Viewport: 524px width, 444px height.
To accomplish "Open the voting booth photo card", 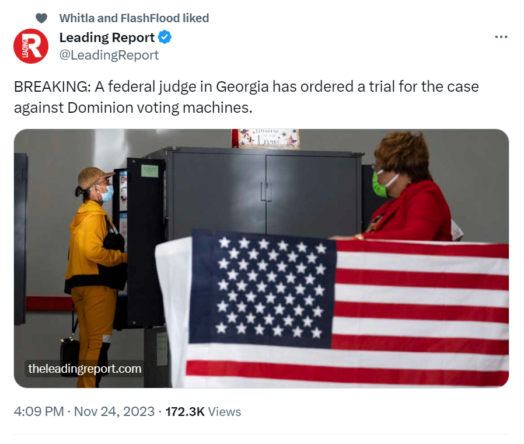I will click(x=261, y=258).
